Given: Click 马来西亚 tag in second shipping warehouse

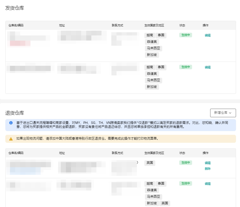Looking at the screenshot, I should pos(154,80).
